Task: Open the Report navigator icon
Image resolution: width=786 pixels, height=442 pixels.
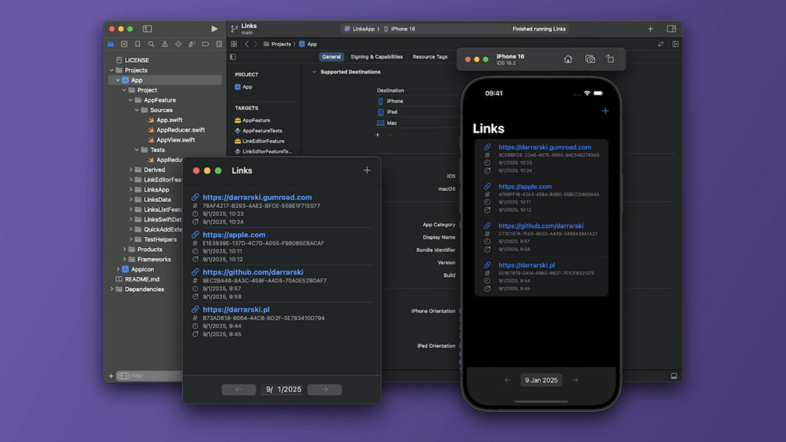Action: 219,44
